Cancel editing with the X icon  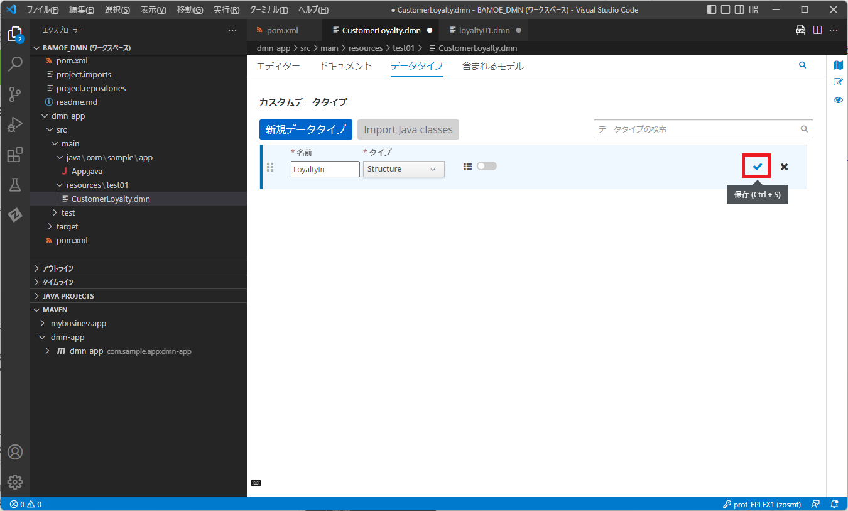[784, 167]
